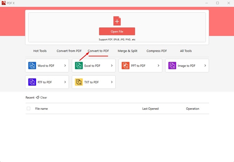This screenshot has width=234, height=162.
Task: Close the PDF X window
Action: coord(229,3)
